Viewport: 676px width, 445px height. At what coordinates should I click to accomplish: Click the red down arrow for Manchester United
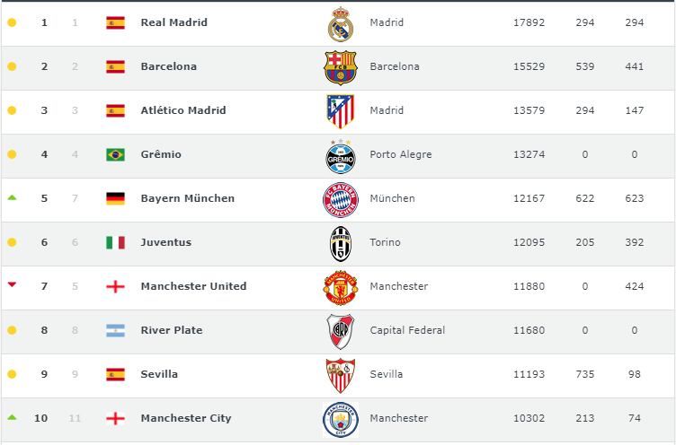[x=12, y=285]
